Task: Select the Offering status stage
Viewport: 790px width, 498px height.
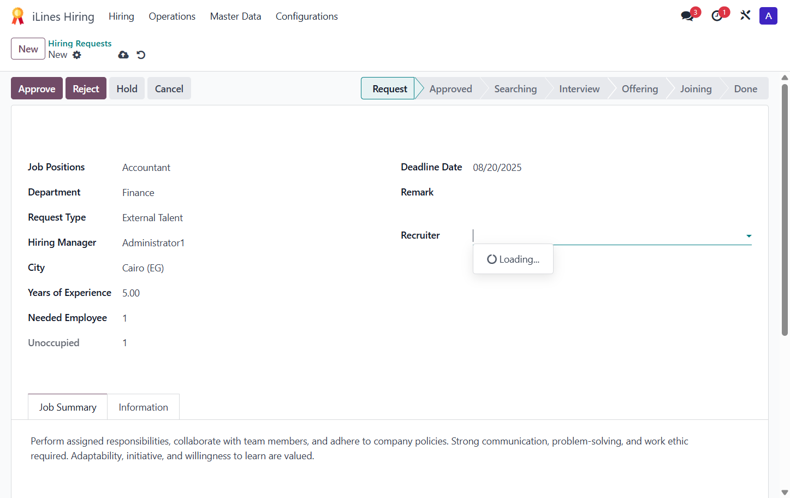Action: (640, 88)
